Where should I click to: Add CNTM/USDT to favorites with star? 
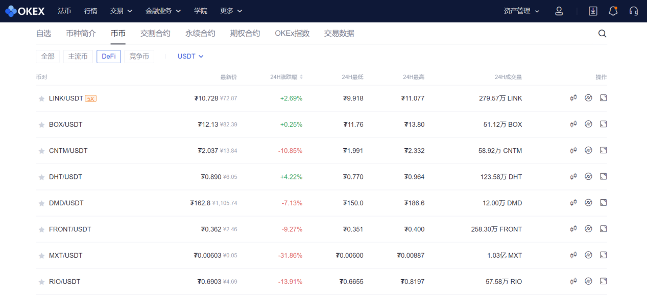click(41, 151)
